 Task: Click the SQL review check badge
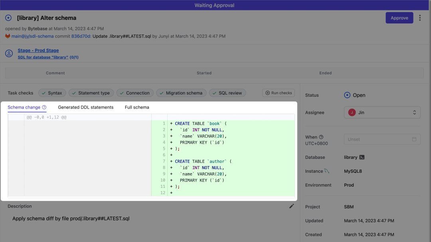227,93
